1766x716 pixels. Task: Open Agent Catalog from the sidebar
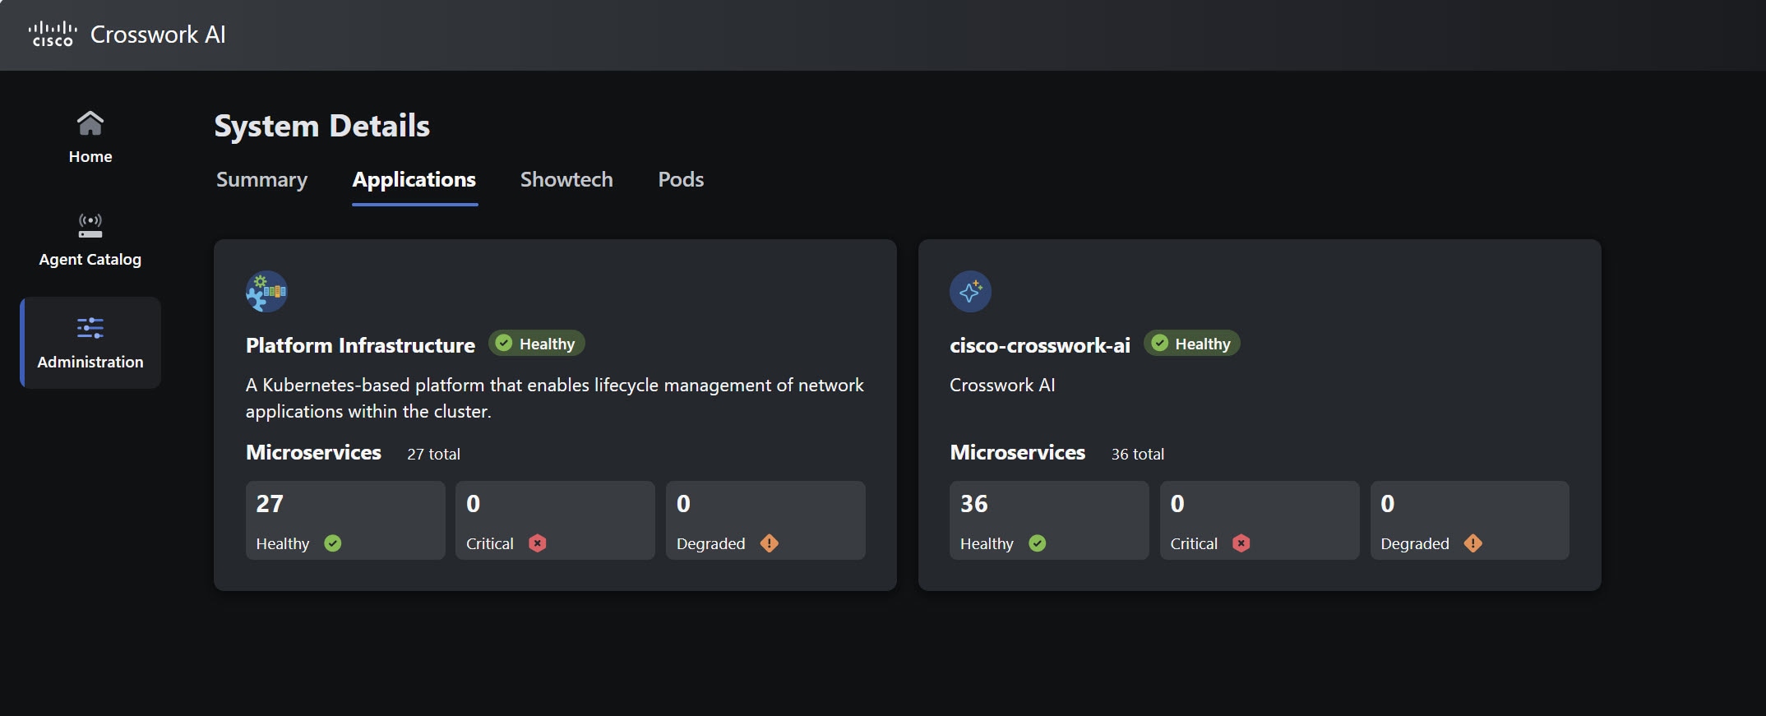(x=90, y=240)
